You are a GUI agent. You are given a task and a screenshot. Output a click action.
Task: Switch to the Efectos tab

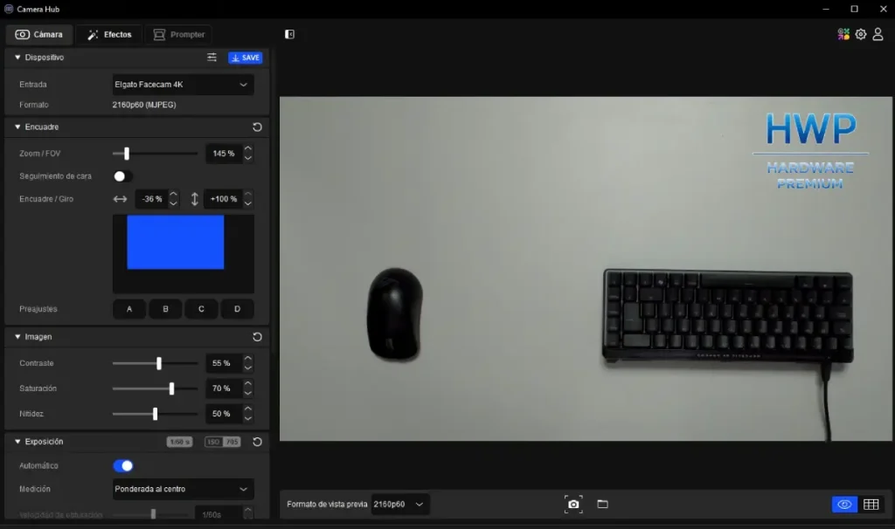[110, 35]
